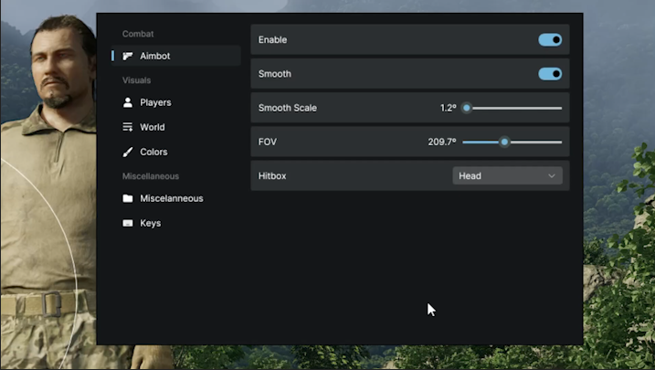Click the Colors brush icon
This screenshot has width=655, height=370.
click(128, 153)
